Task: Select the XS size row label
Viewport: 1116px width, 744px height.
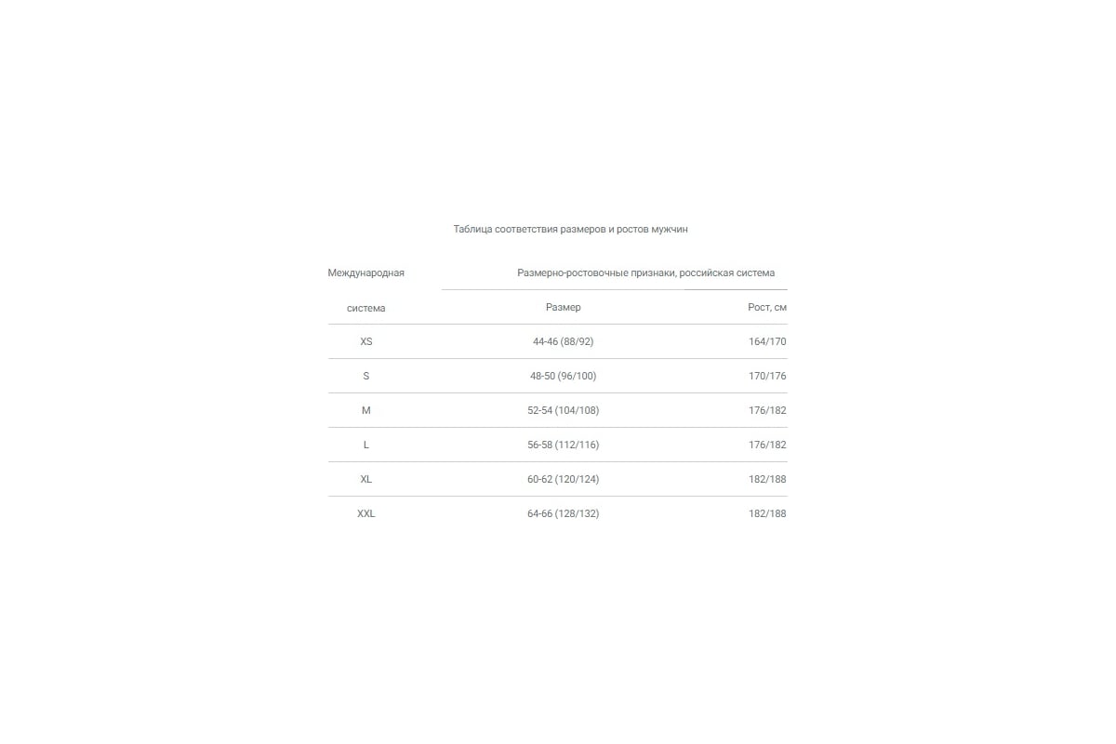Action: coord(365,342)
